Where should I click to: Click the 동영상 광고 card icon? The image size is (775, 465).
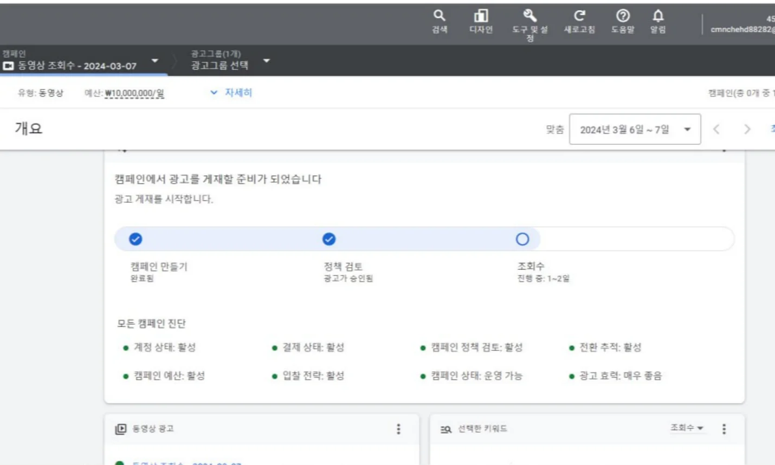(121, 429)
